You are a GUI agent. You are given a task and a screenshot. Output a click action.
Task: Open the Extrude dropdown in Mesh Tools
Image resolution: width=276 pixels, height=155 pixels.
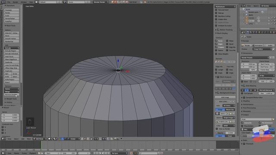[x=12, y=48]
